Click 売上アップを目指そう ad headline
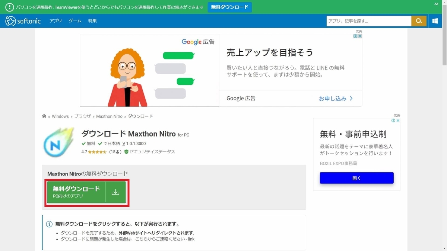The height and width of the screenshot is (251, 447). point(270,52)
